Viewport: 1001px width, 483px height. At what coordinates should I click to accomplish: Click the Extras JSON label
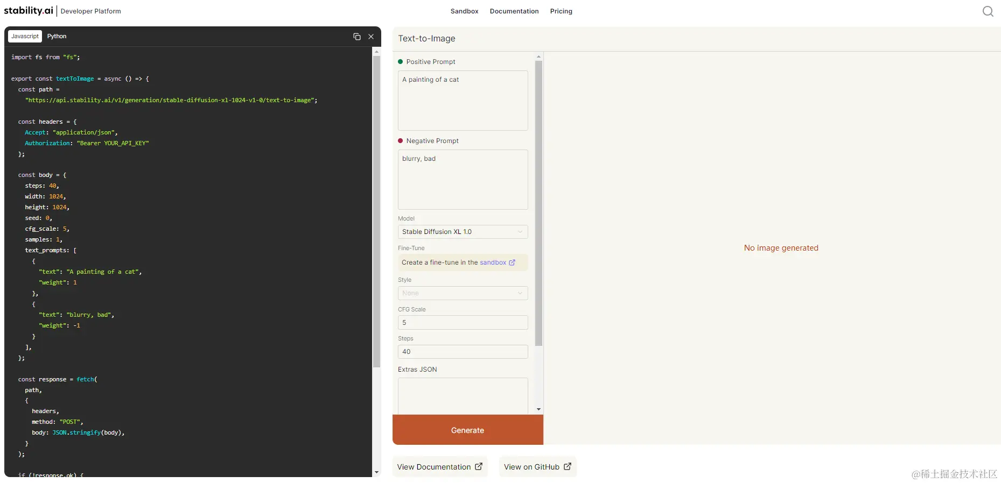point(417,370)
